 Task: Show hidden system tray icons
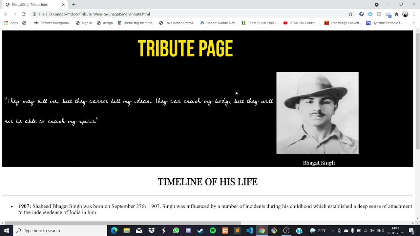(x=333, y=230)
